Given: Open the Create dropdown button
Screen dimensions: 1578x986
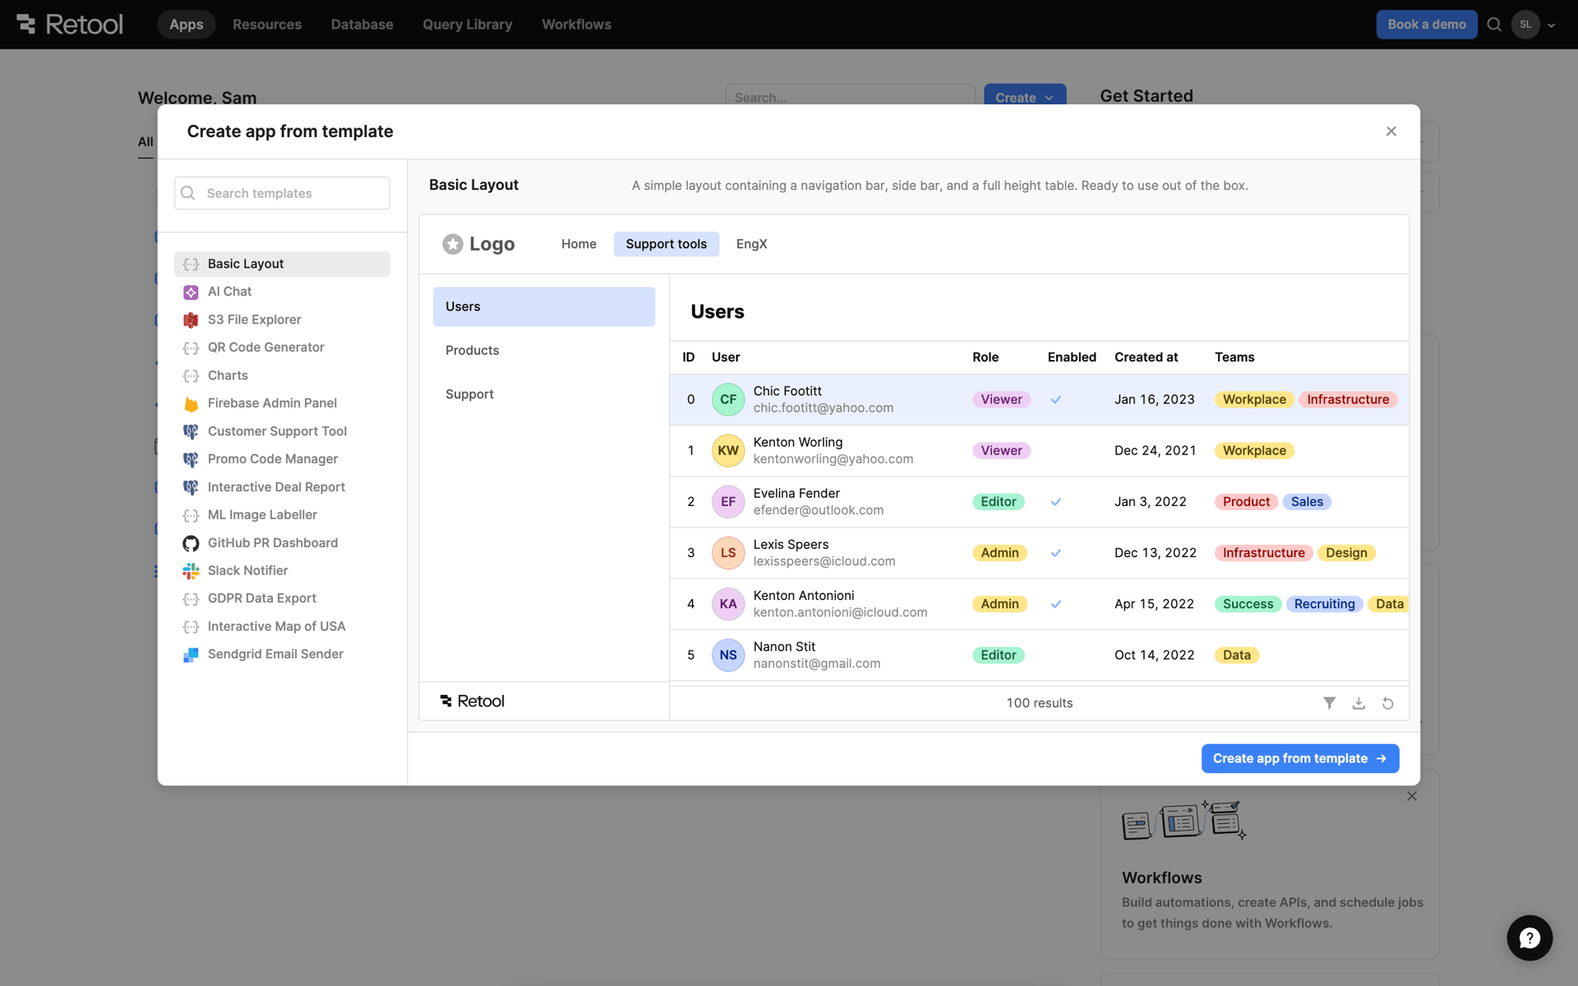Looking at the screenshot, I should 1025,96.
